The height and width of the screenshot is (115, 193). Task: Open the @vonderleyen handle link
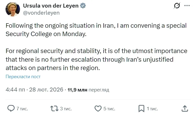(x=41, y=13)
